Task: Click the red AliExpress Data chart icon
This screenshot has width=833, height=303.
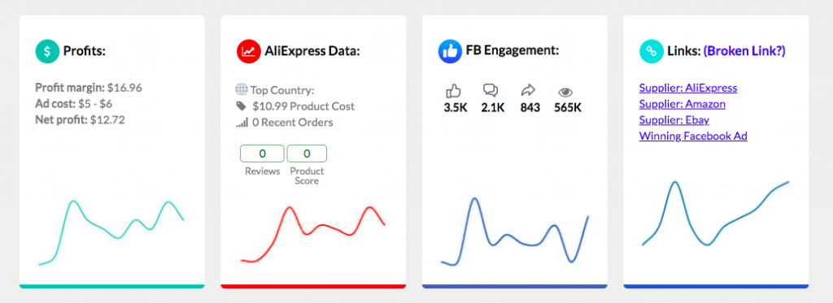Action: (x=249, y=51)
